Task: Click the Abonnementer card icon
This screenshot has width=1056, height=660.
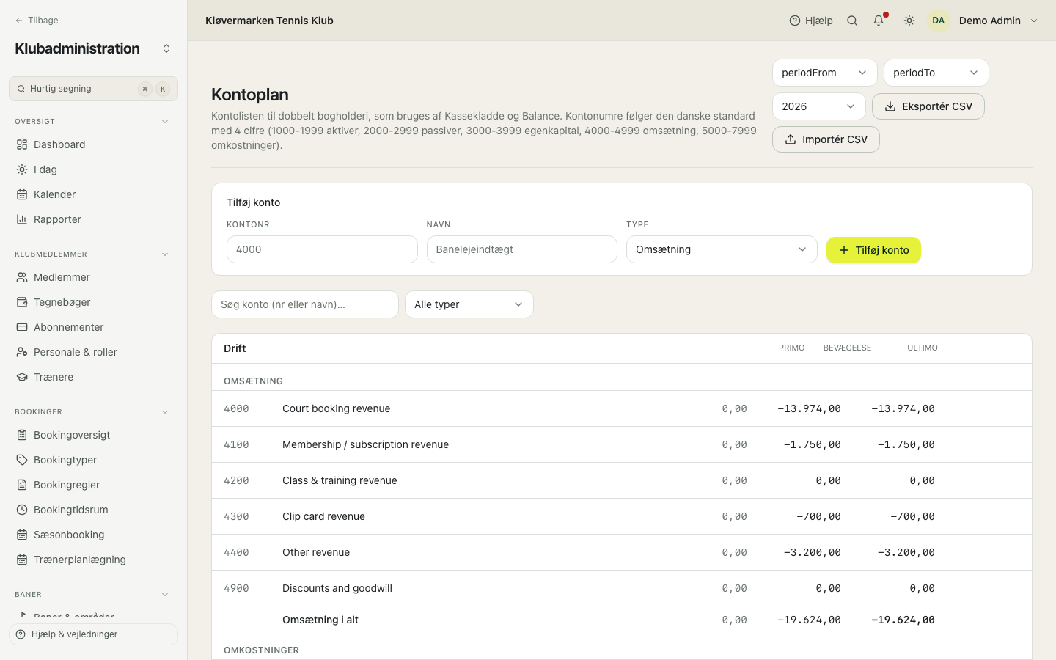Action: [22, 327]
